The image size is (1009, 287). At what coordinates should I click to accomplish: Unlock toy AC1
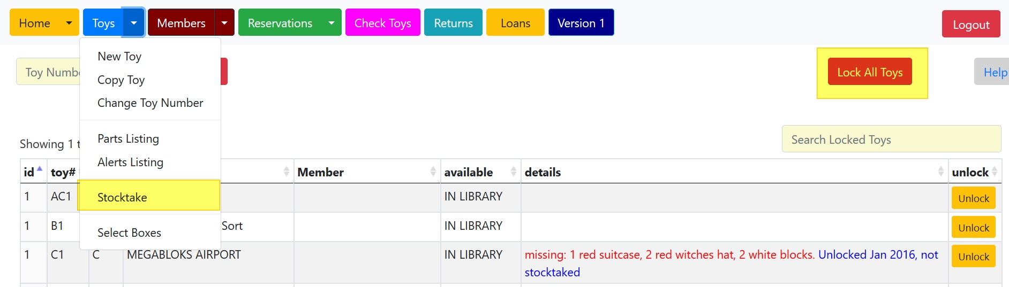[x=973, y=198]
